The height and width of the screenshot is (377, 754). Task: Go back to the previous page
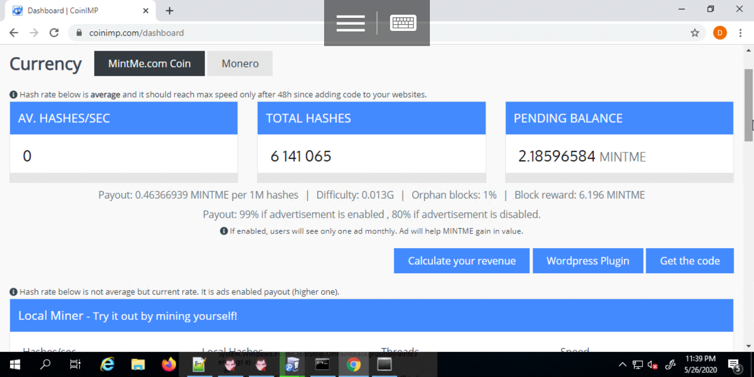14,33
